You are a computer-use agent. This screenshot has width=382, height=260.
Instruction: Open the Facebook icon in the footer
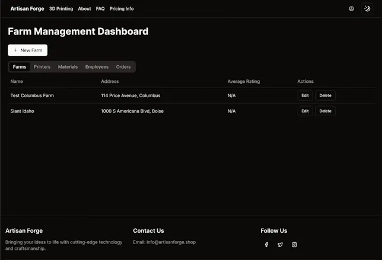[266, 245]
